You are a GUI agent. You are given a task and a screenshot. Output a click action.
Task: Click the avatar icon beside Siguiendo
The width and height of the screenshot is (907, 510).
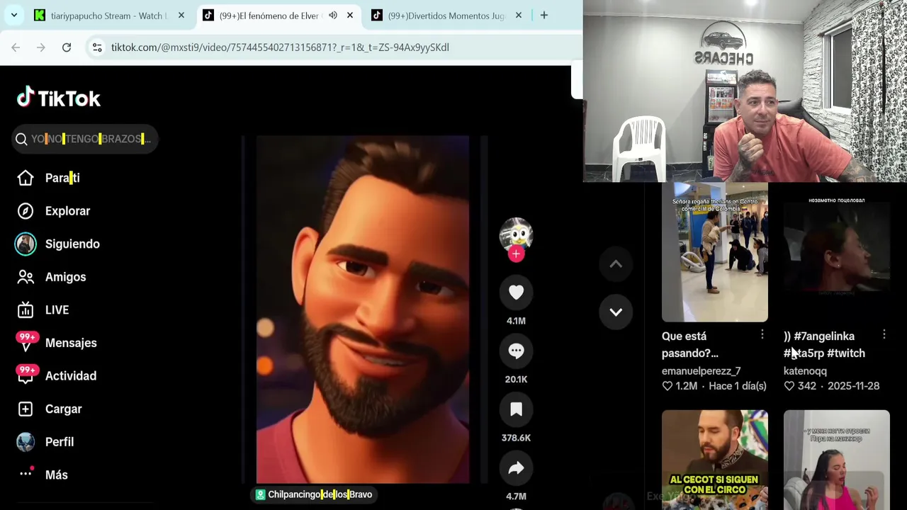pos(26,244)
